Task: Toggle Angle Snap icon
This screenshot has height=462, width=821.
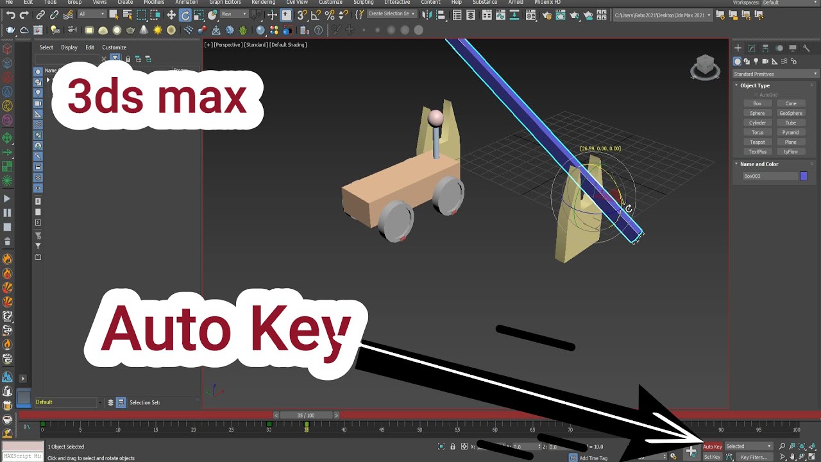Action: pos(316,15)
